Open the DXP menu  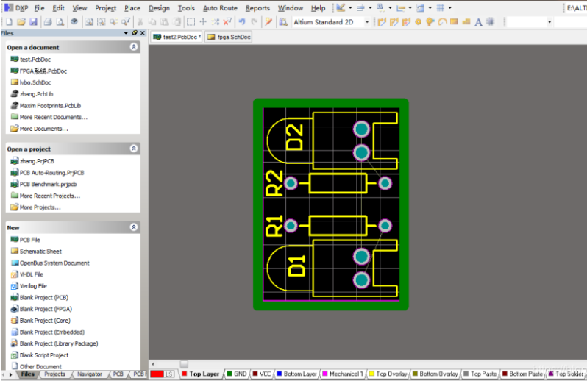tap(17, 7)
